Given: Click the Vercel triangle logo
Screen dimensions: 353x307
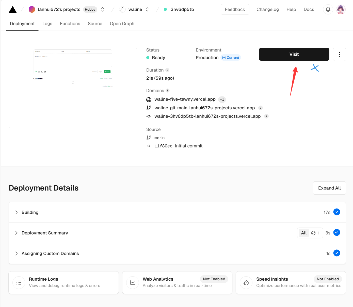Looking at the screenshot, I should tap(12, 10).
